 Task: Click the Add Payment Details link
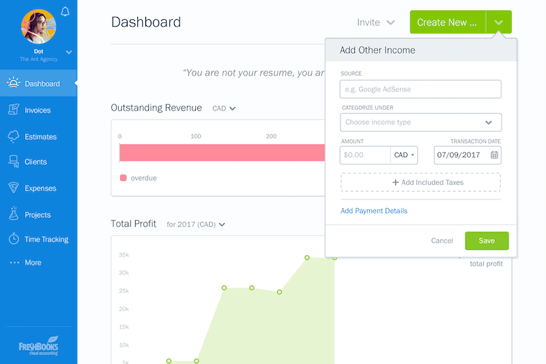tap(374, 211)
